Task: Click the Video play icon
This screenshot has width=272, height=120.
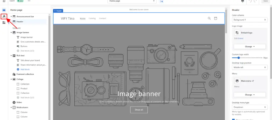Action: pos(14,102)
